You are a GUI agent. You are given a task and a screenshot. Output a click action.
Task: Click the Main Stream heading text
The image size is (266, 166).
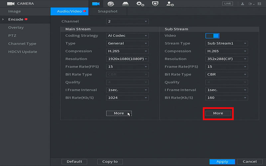[78, 29]
